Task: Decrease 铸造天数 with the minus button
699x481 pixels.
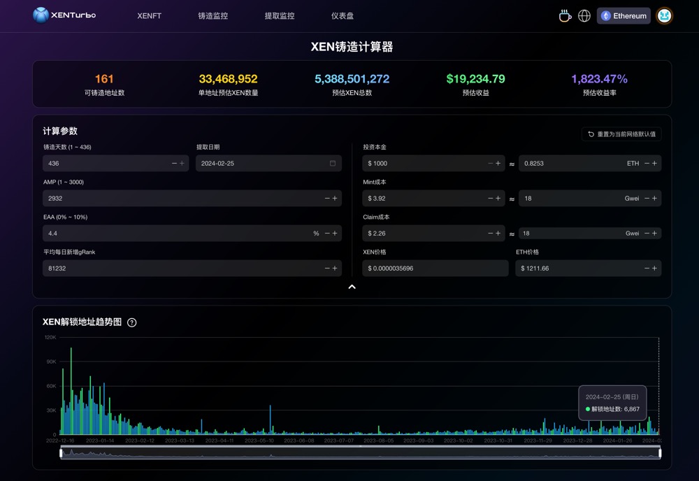Action: (x=174, y=163)
